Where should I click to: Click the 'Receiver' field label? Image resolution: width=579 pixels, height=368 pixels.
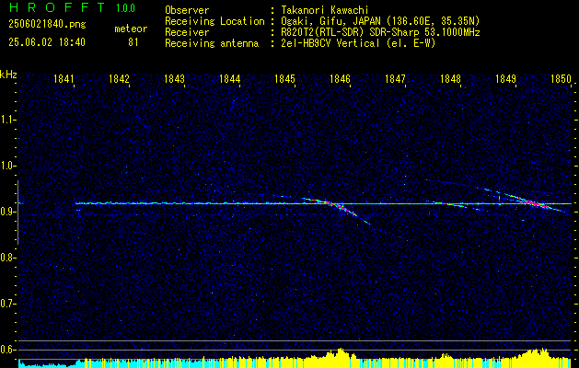[187, 32]
